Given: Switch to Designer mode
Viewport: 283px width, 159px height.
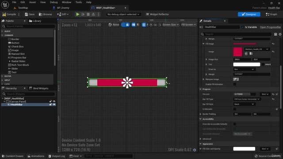Looking at the screenshot, I should pos(249,14).
